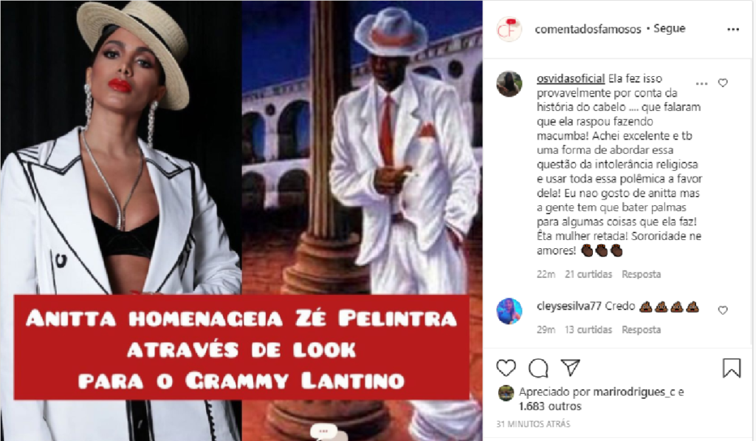Share the post via paper plane icon
This screenshot has height=441, width=756.
pyautogui.click(x=571, y=368)
